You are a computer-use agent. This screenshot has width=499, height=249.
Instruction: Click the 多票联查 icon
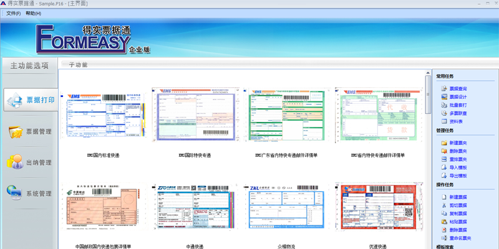[x=444, y=113]
